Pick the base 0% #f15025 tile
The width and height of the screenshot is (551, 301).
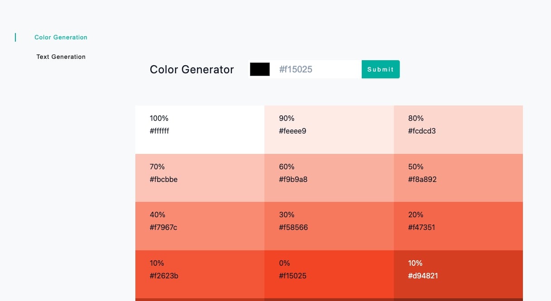click(x=329, y=274)
